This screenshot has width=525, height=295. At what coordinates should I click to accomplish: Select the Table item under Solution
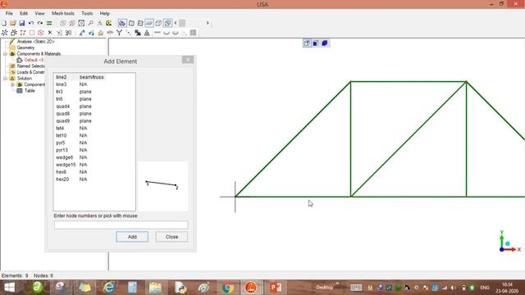[x=30, y=91]
